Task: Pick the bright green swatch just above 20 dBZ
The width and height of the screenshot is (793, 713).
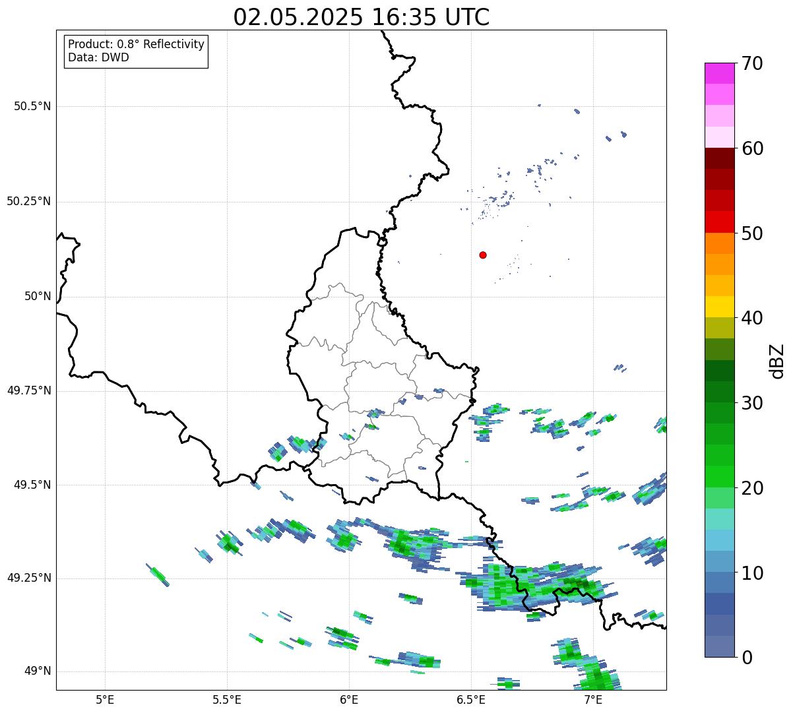Action: (x=720, y=476)
